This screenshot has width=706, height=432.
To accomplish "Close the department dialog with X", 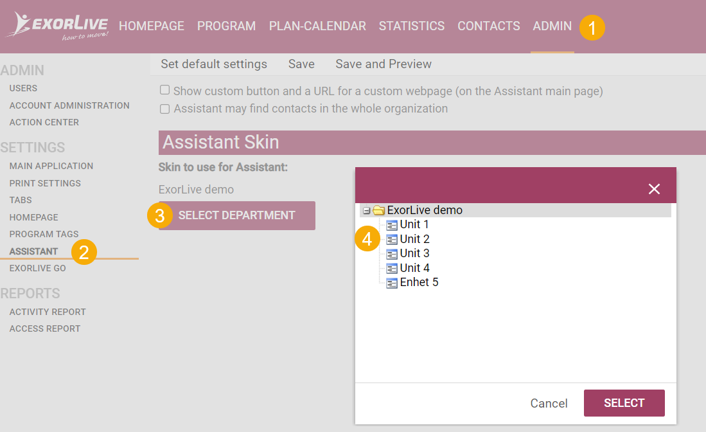I will point(654,189).
